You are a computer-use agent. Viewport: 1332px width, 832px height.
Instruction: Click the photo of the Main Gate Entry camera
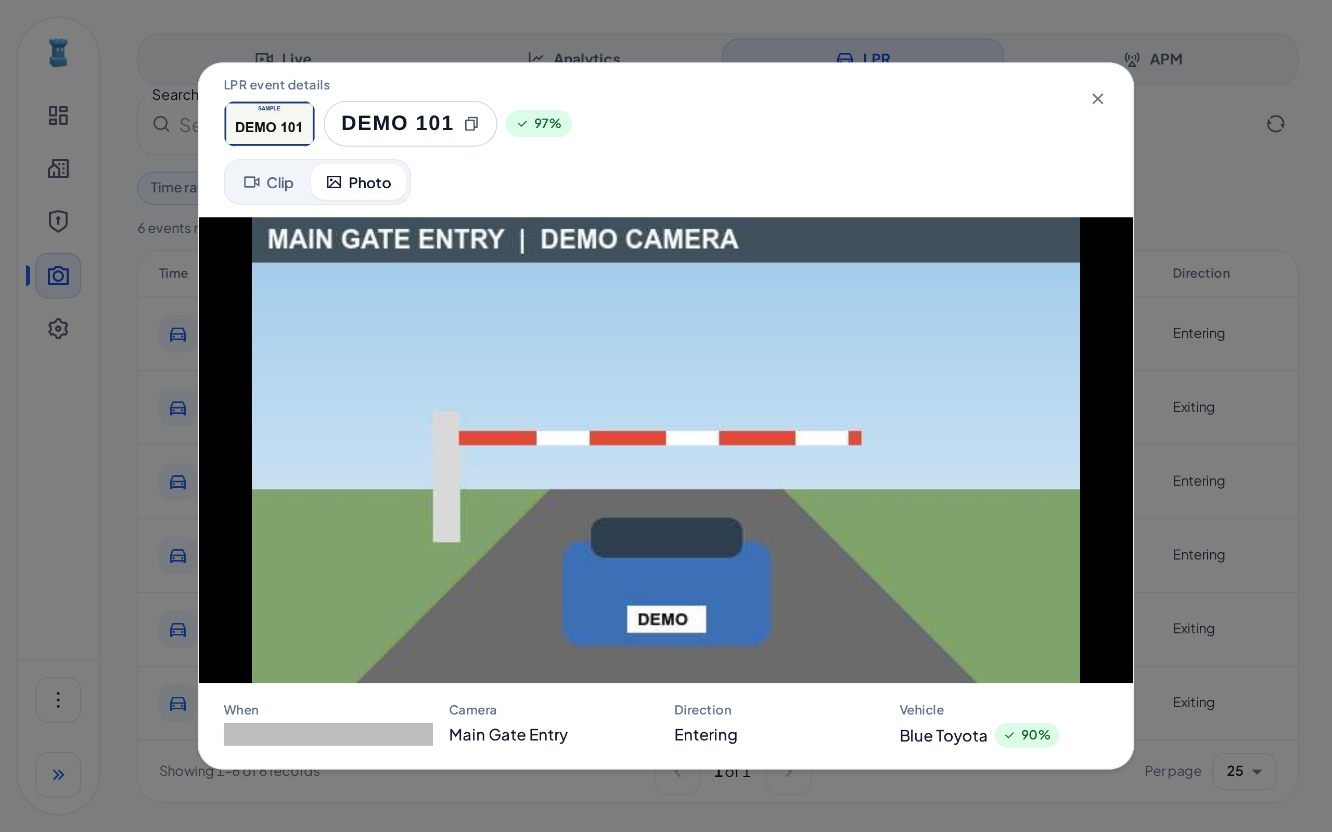(665, 450)
